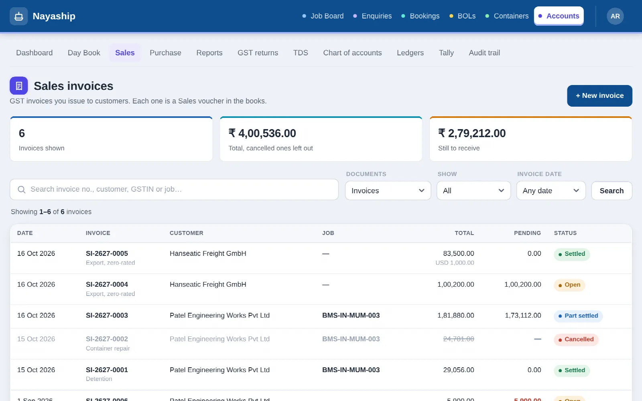
Task: Go to the GST returns tab
Action: [258, 53]
